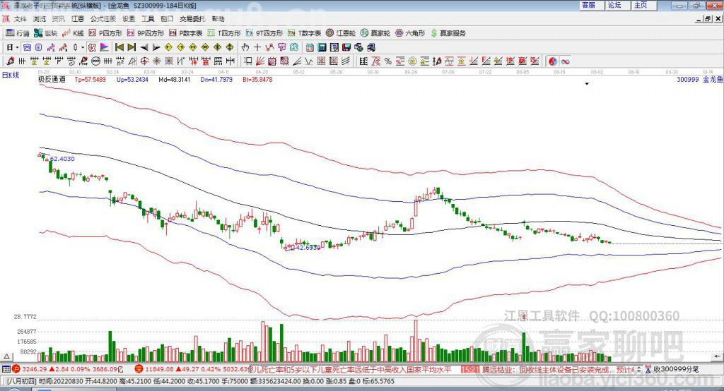Open the 工具 menu
Viewport: 724px width, 391px height.
148,19
